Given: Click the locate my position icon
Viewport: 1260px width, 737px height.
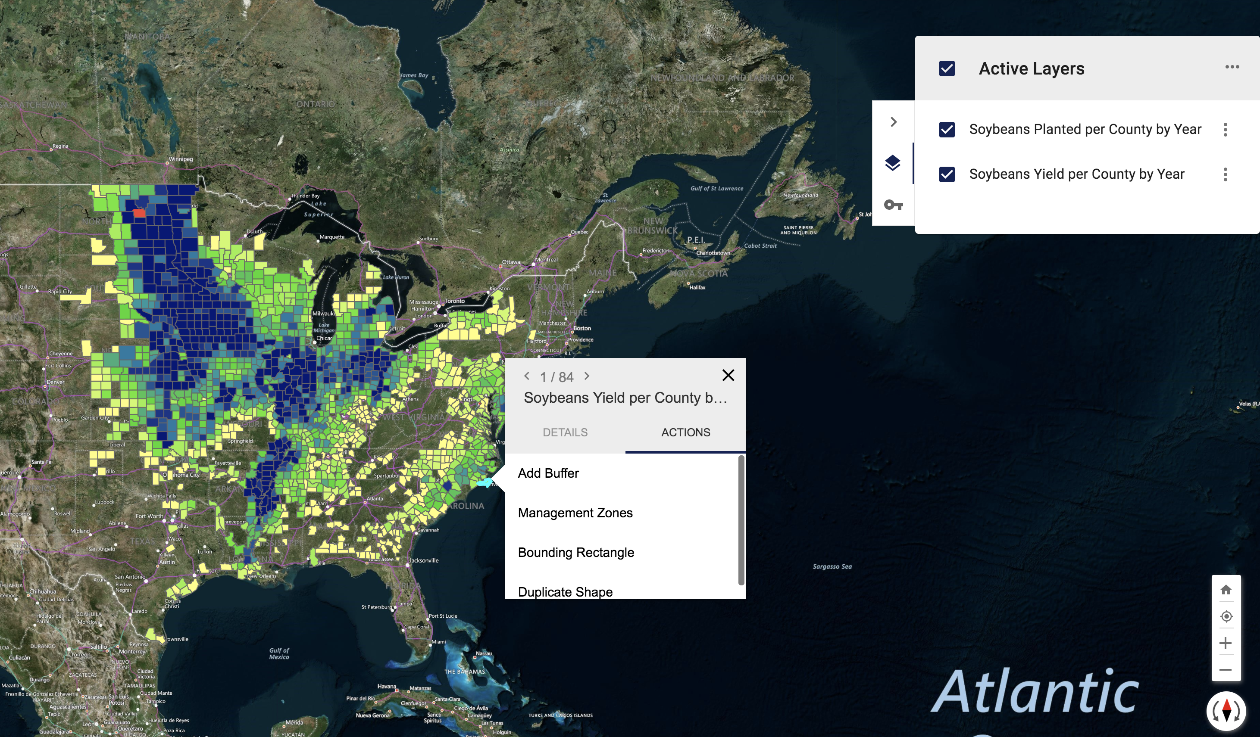Looking at the screenshot, I should [x=1226, y=616].
